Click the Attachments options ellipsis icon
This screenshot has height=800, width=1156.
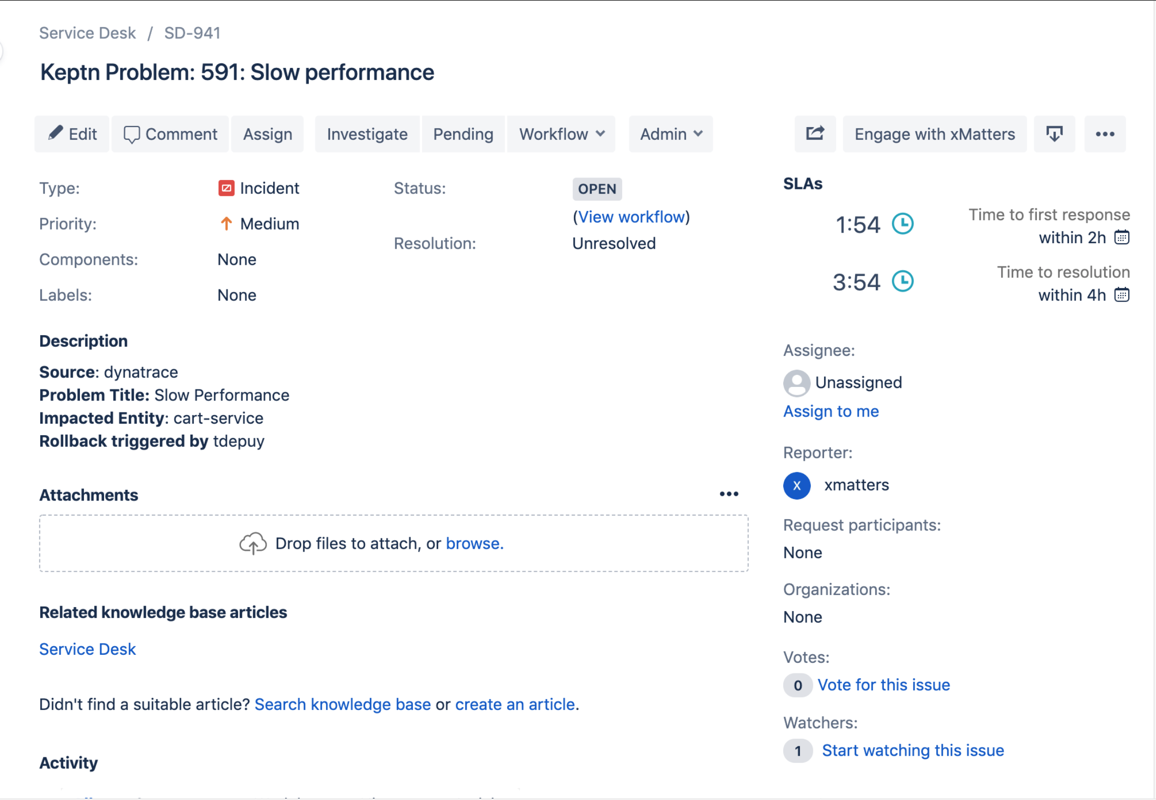[728, 494]
